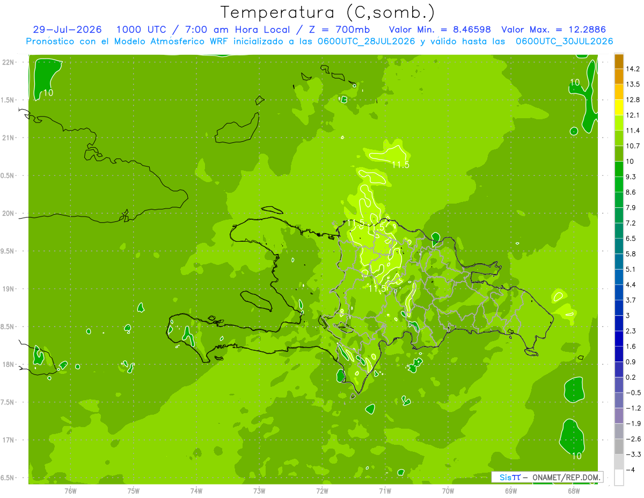The height and width of the screenshot is (498, 644).
Task: Click the colorbar label '8.6'
Action: [x=631, y=192]
